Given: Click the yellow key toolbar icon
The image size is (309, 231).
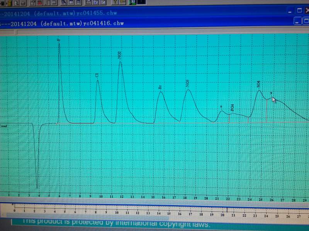Looking at the screenshot, I should 122,2.
